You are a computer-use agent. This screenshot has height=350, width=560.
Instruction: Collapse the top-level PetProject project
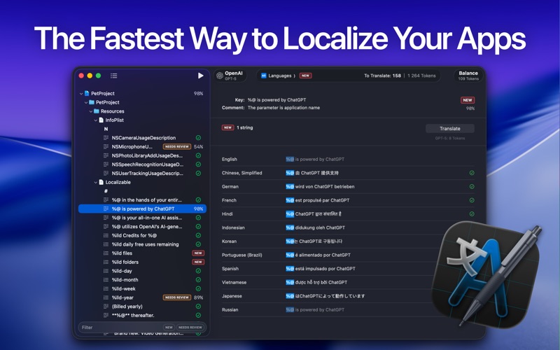tap(81, 94)
